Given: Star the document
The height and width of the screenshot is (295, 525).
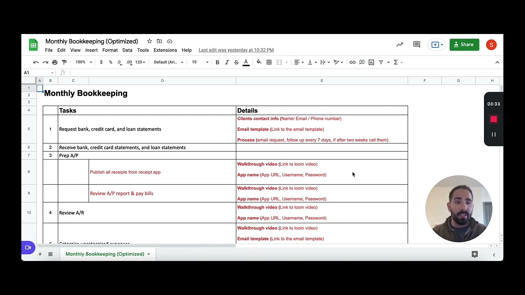Looking at the screenshot, I should point(149,41).
